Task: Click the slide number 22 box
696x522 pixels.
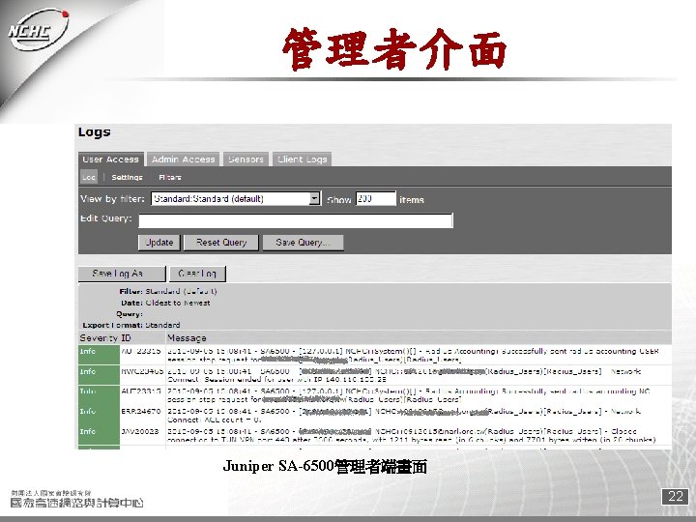Action: (675, 496)
